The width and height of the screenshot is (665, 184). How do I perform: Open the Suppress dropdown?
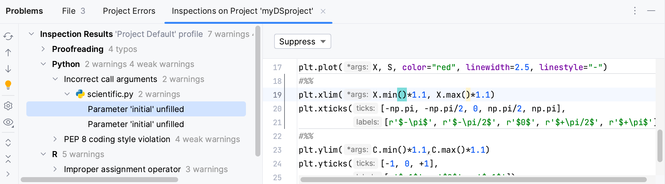click(x=302, y=42)
